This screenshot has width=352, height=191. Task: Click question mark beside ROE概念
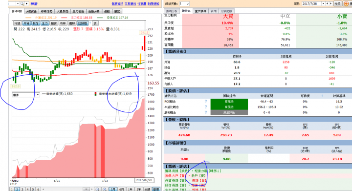206,102
